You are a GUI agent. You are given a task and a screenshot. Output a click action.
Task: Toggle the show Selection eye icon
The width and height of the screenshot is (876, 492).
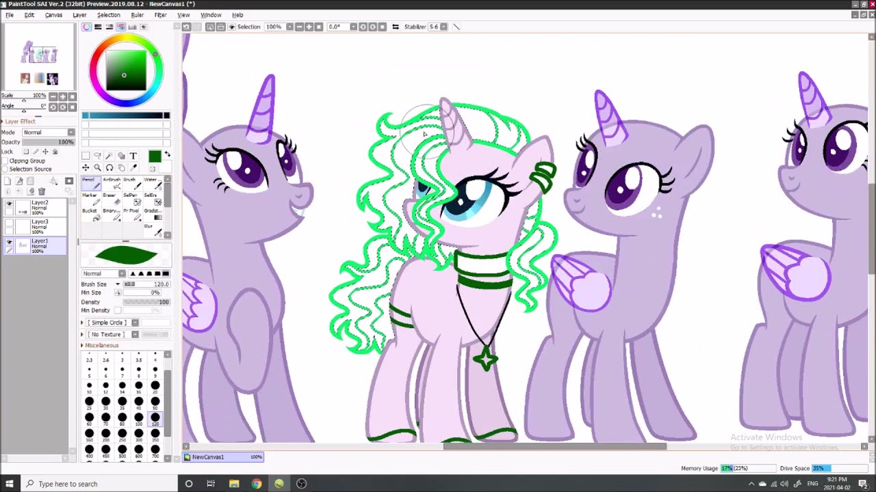click(x=231, y=27)
